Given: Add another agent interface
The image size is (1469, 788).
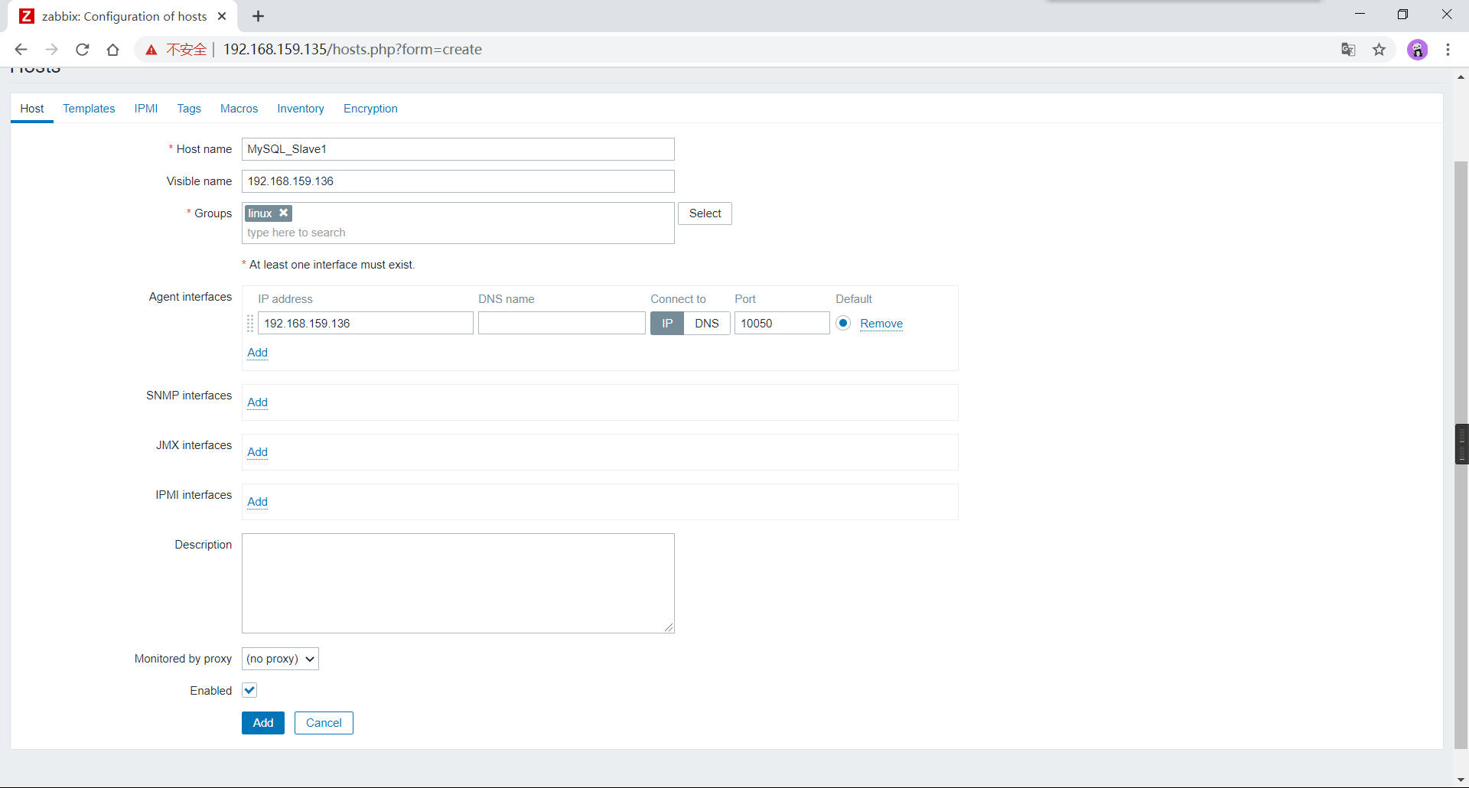Looking at the screenshot, I should point(258,353).
